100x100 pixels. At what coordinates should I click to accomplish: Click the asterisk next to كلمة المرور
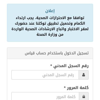tap(65, 87)
